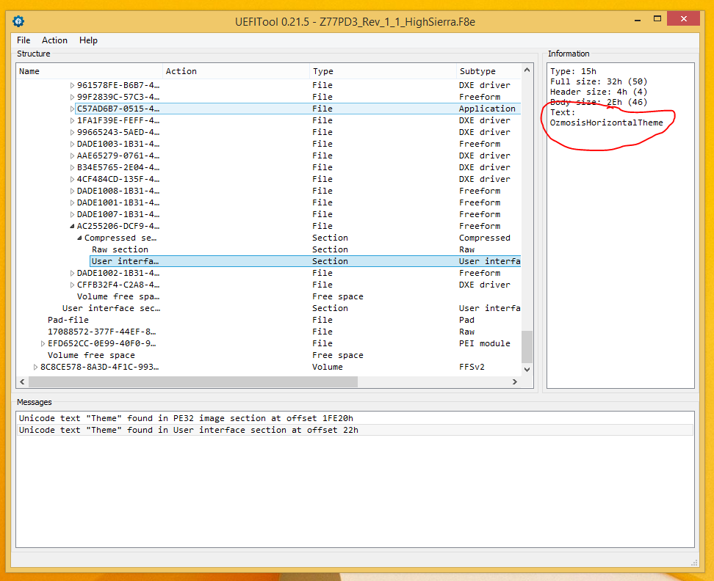Image resolution: width=714 pixels, height=581 pixels.
Task: Open the Help menu
Action: [88, 40]
